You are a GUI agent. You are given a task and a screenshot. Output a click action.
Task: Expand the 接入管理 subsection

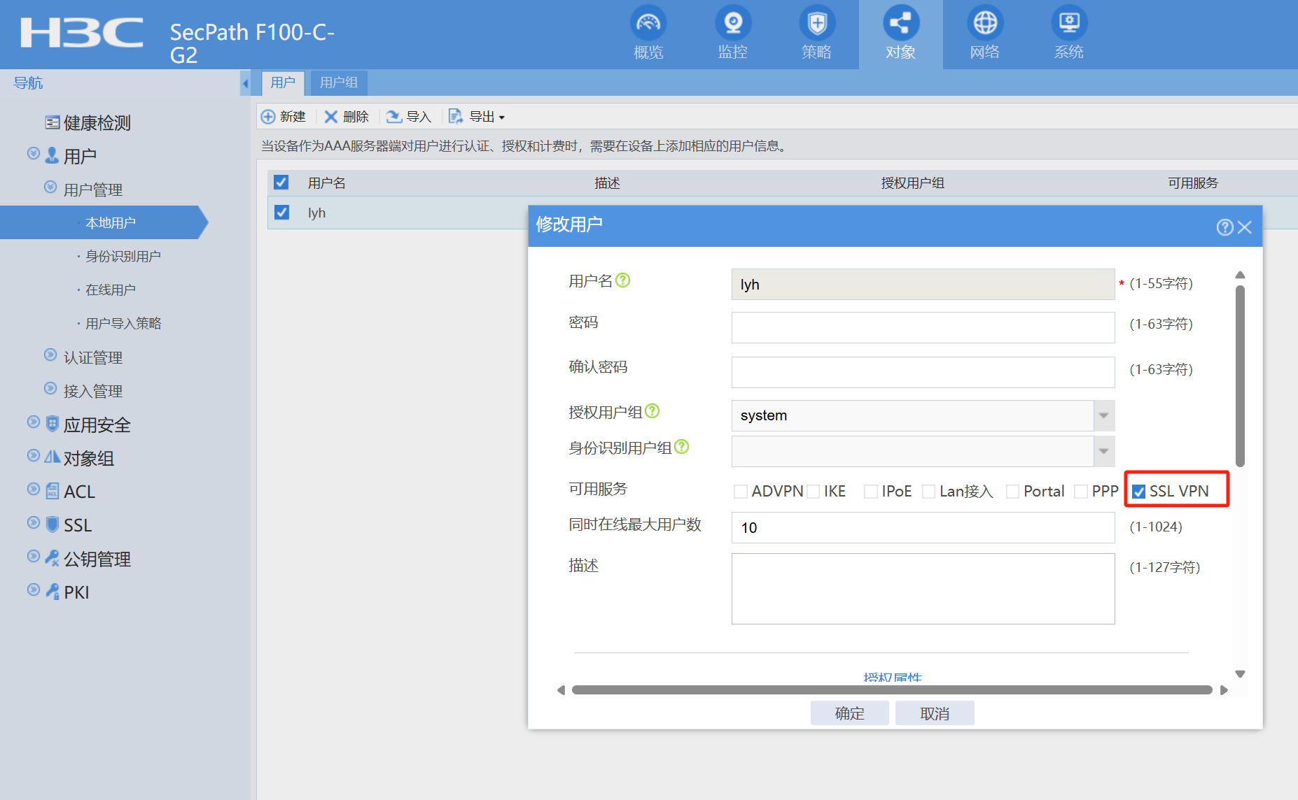[50, 388]
